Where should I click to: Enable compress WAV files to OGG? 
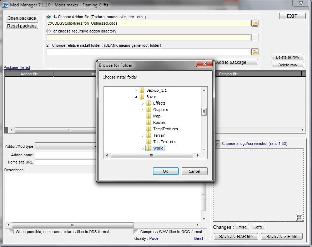pyautogui.click(x=136, y=232)
